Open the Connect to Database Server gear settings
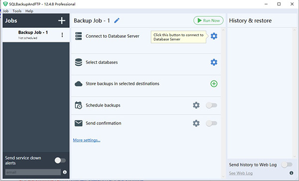The height and width of the screenshot is (181, 299). click(214, 36)
